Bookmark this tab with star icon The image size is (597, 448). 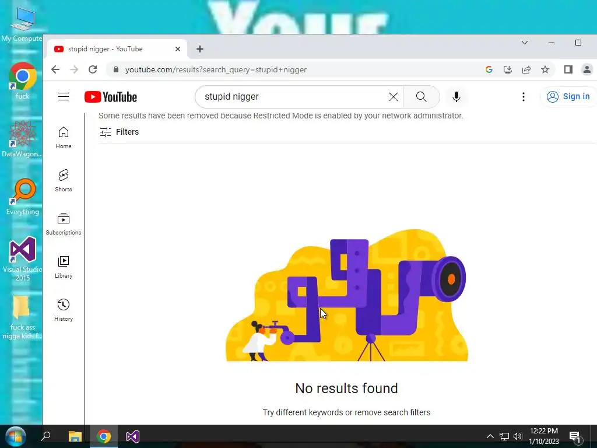coord(545,70)
